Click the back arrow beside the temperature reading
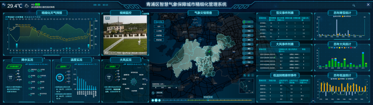The width and height of the screenshot is (373, 105). [x=4, y=5]
